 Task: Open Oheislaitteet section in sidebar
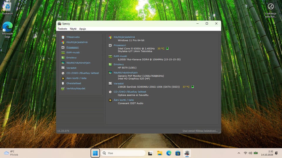73,83
